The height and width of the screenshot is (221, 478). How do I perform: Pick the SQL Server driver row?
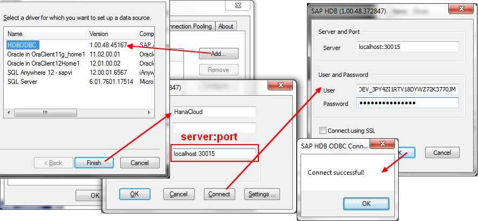click(x=22, y=81)
